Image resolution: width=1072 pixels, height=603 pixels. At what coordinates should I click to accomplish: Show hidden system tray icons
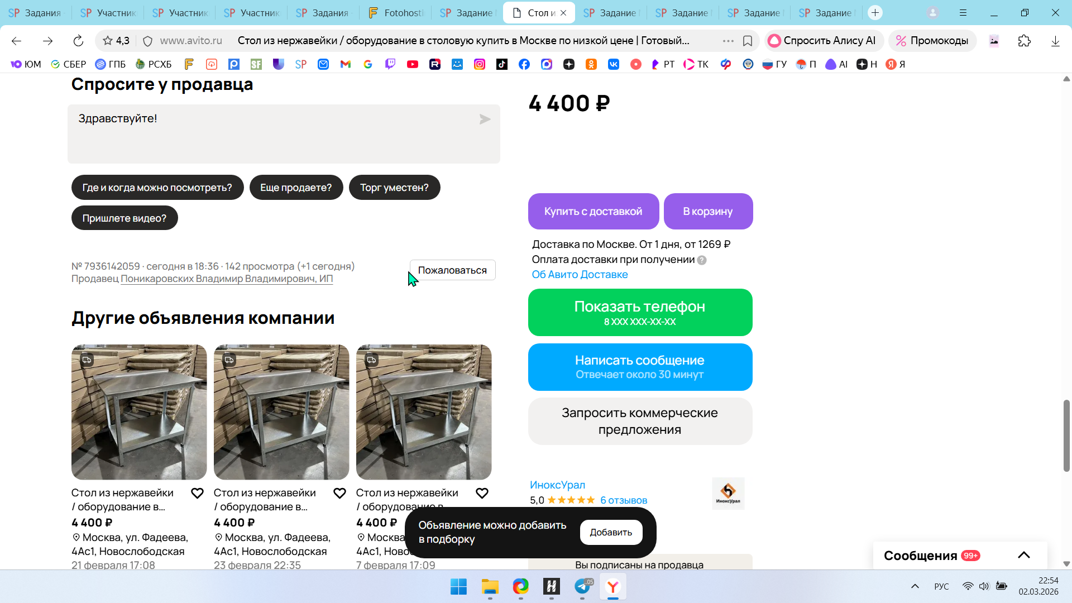tap(915, 586)
